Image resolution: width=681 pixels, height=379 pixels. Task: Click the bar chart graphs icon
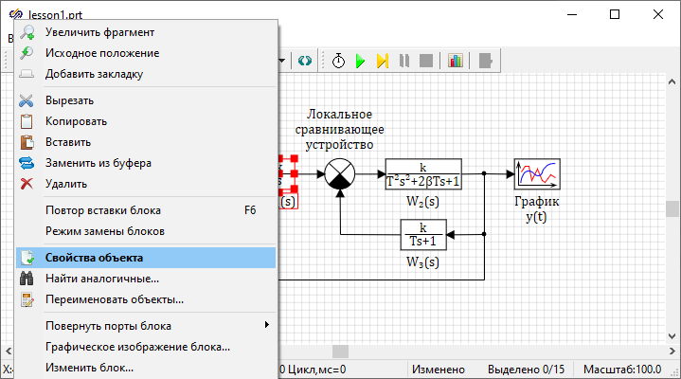(x=456, y=61)
